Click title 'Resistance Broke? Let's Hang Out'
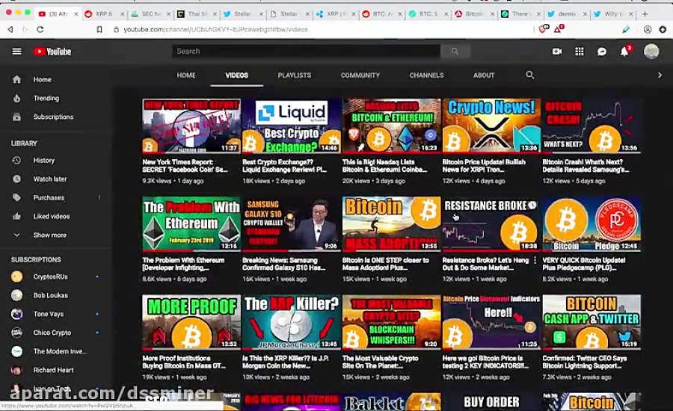673x411 pixels. 485,264
